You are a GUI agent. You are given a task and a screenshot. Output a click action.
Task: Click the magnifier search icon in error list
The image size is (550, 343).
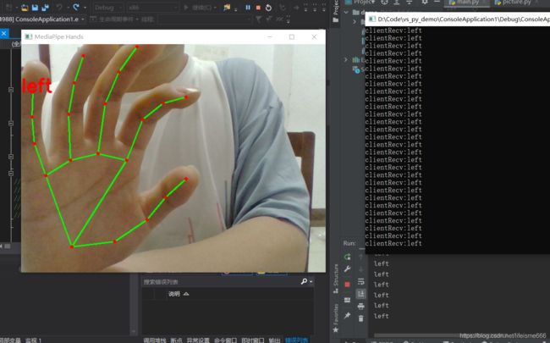304,281
